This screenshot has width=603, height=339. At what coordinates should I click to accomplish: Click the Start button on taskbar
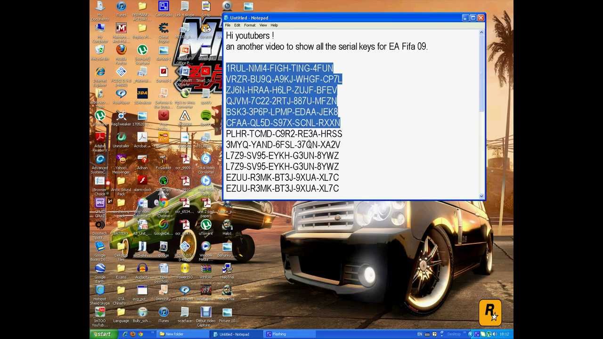[x=103, y=334]
